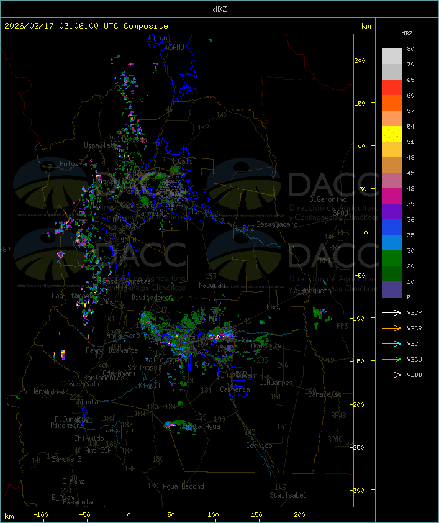Screen dimensions: 439x523
Task: Click the pink VBBB arrow icon
Action: click(392, 375)
